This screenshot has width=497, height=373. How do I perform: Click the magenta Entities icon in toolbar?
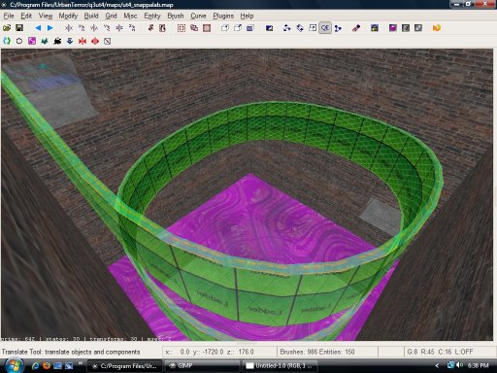coord(32,41)
